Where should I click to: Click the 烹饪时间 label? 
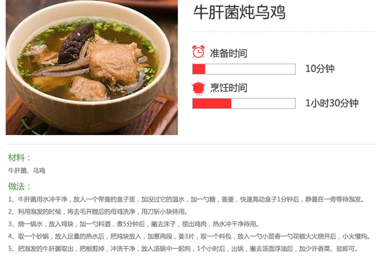[x=228, y=88]
